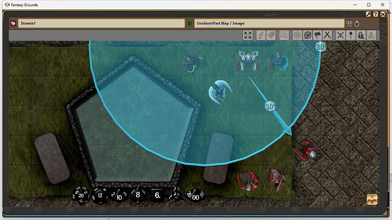Viewport: 392px width, 220px height.
Task: Maximize the Fantasy Grounds window
Action: click(x=369, y=5)
